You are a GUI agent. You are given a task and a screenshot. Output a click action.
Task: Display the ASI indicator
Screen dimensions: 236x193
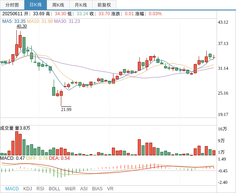point(84,189)
